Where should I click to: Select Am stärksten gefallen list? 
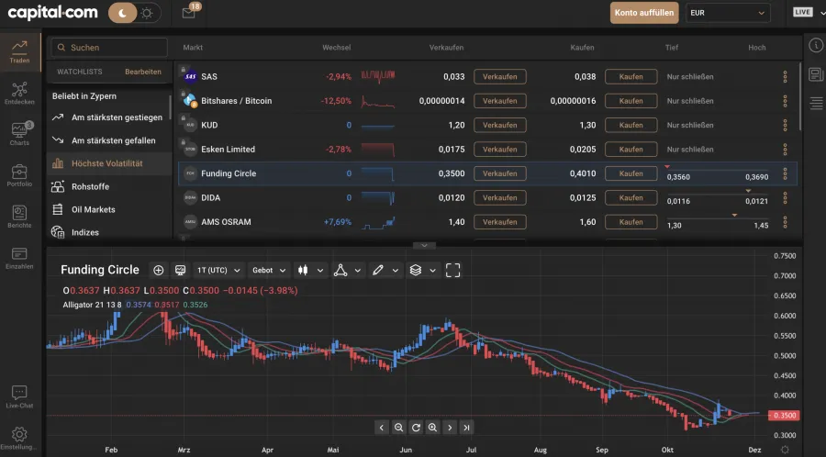(x=107, y=140)
